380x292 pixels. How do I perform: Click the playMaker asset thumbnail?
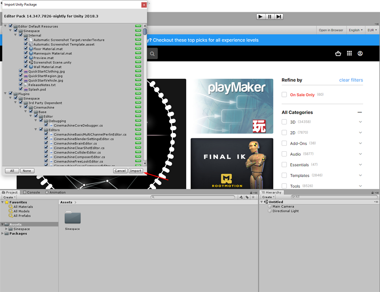tap(232, 106)
